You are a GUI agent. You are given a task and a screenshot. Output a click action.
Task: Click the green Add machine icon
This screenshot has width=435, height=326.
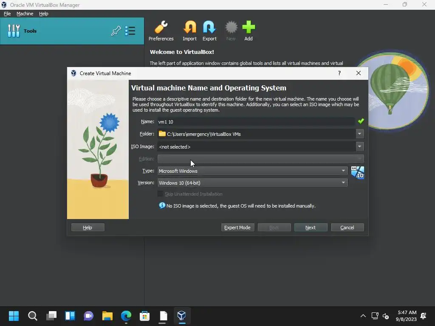click(248, 31)
